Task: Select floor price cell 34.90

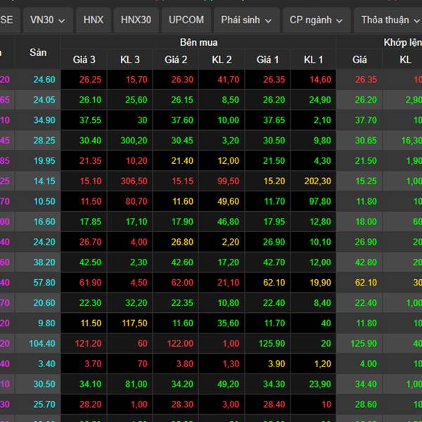Action: click(44, 120)
